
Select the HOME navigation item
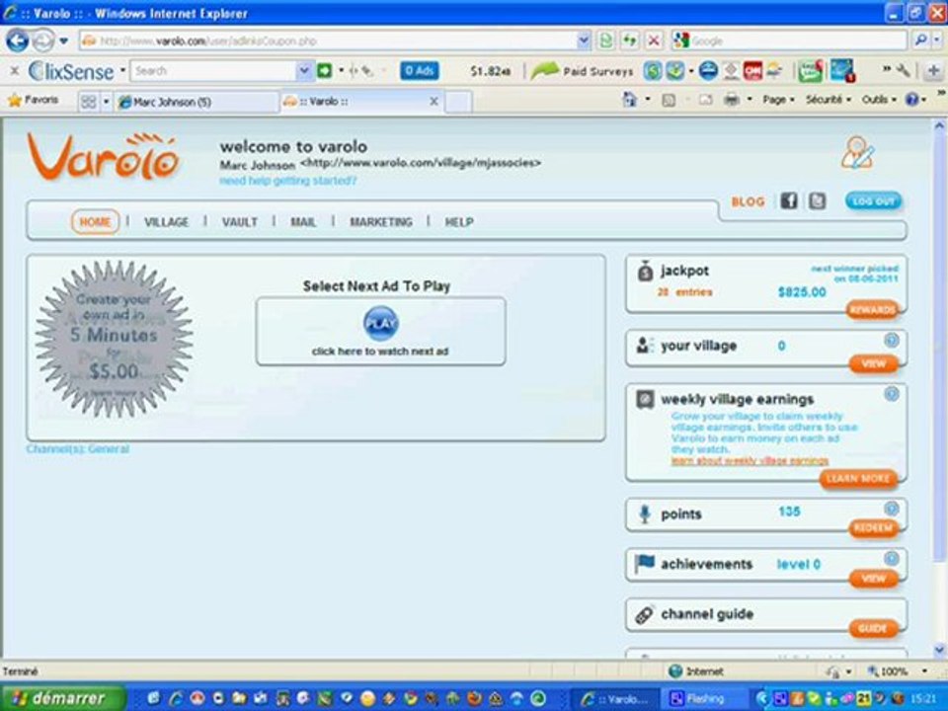95,222
